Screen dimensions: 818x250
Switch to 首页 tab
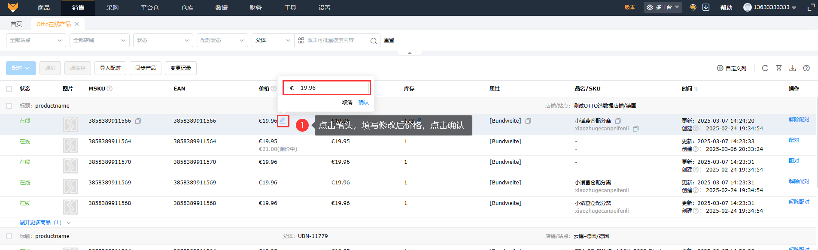tap(16, 24)
